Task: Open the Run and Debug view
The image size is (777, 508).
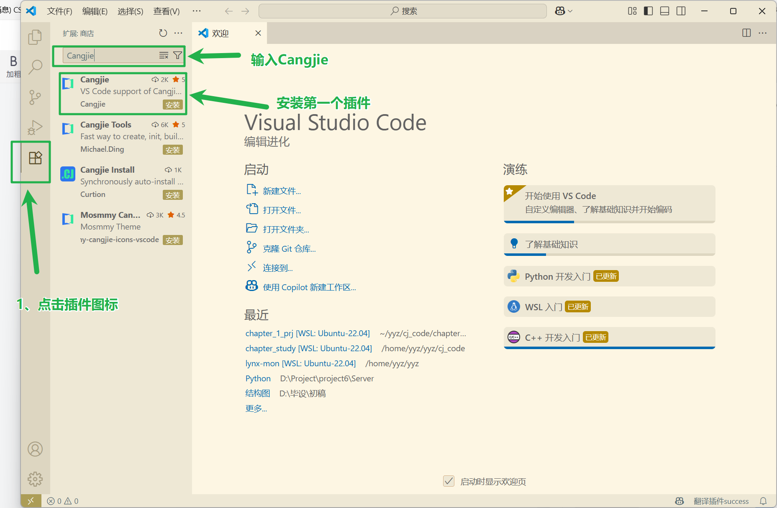Action: (x=35, y=128)
